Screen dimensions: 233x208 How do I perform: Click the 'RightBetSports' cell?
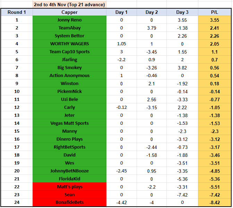pyautogui.click(x=69, y=147)
